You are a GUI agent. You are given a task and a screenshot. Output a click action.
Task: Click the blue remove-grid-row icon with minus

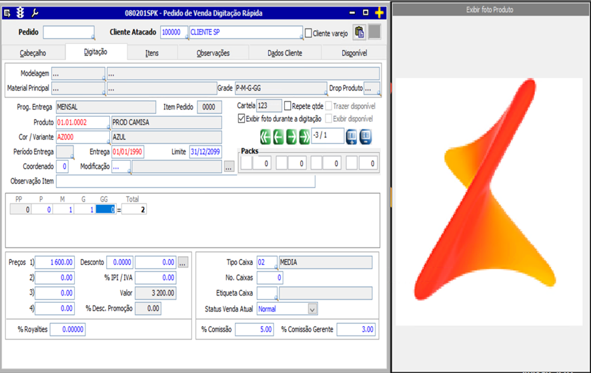[x=366, y=137]
